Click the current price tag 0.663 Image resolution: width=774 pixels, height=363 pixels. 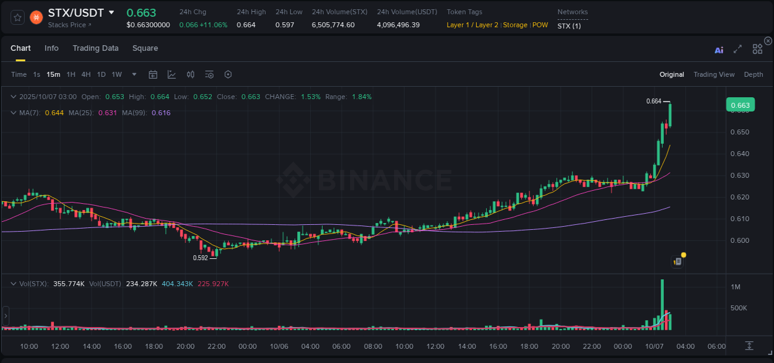tap(741, 105)
